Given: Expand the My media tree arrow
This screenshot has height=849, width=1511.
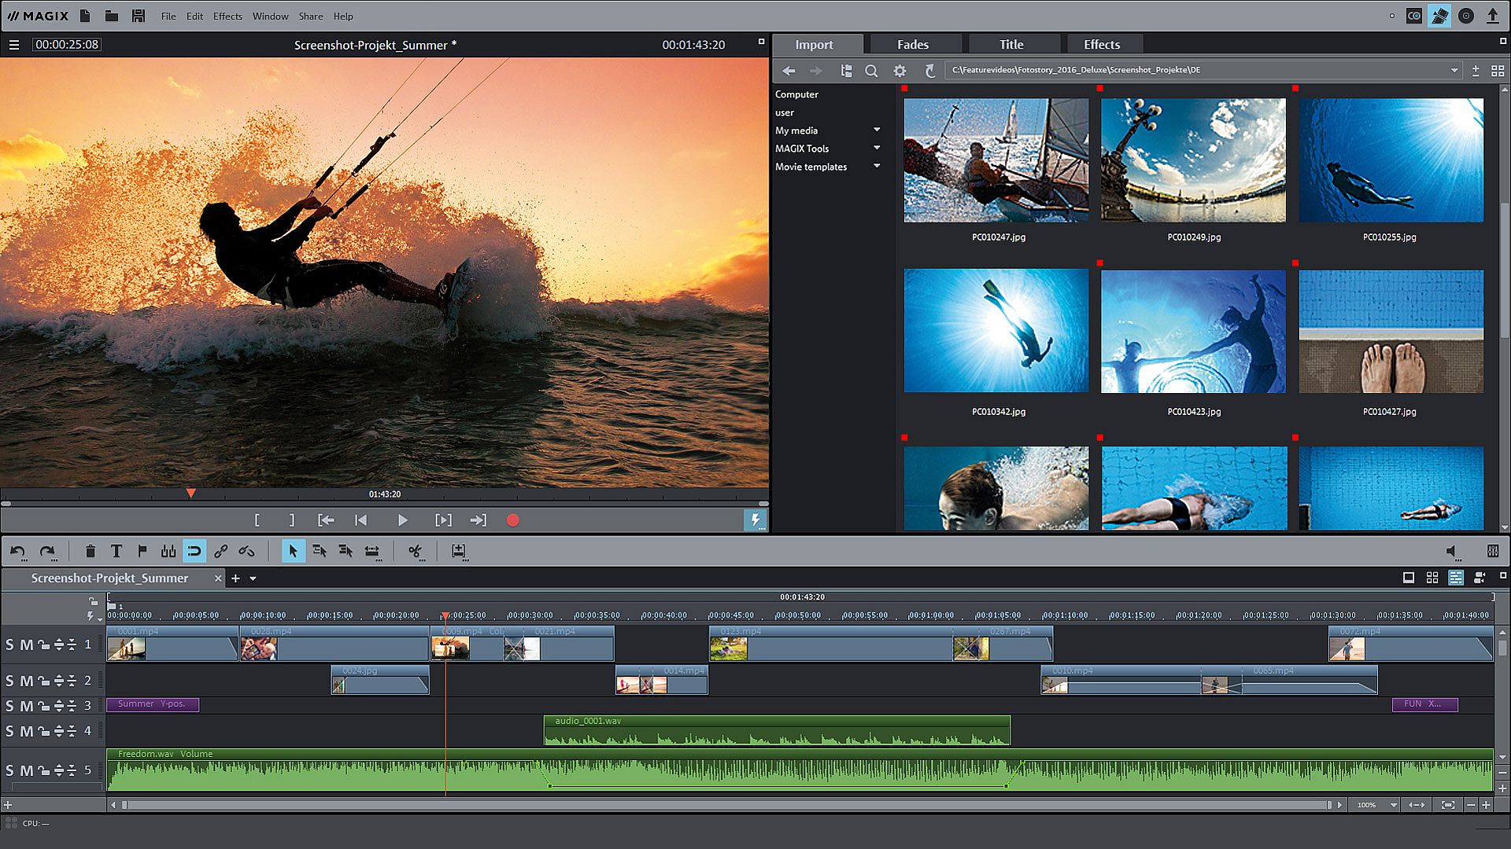Looking at the screenshot, I should 877,130.
